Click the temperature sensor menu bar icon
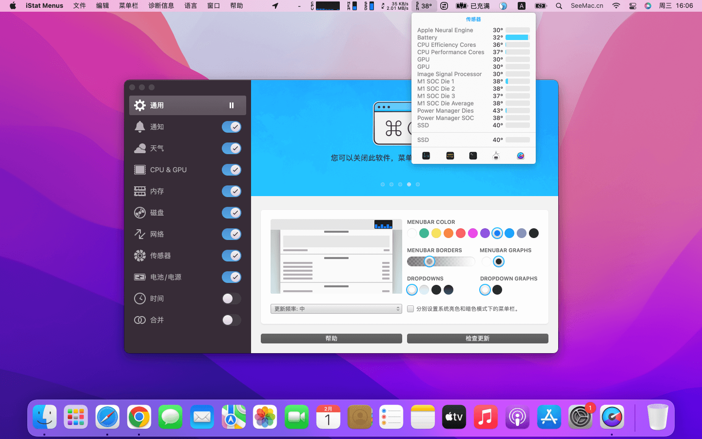The height and width of the screenshot is (439, 702). coord(424,6)
